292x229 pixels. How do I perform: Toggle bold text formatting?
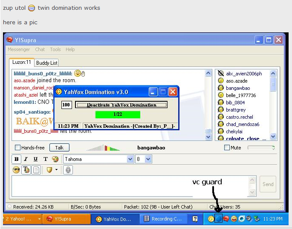click(x=17, y=159)
